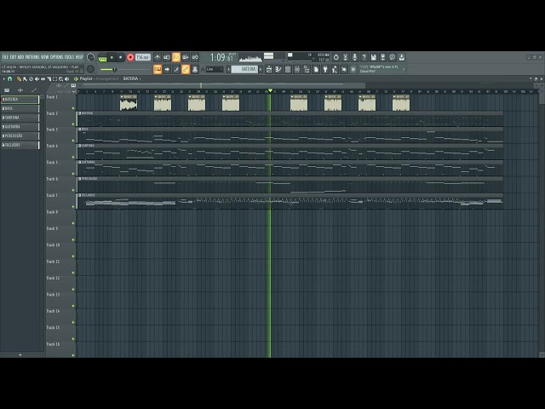The width and height of the screenshot is (545, 409).
Task: Click the computer/stamp icon in toolbar
Action: pyautogui.click(x=195, y=70)
